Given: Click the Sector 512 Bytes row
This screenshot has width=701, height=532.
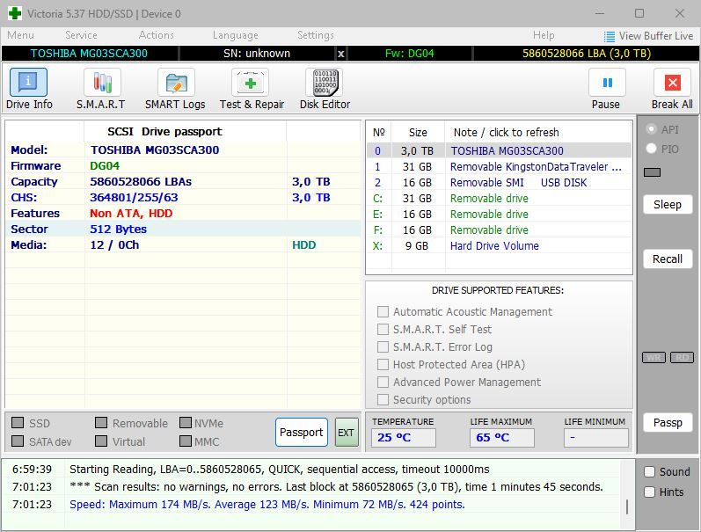Looking at the screenshot, I should (x=183, y=230).
